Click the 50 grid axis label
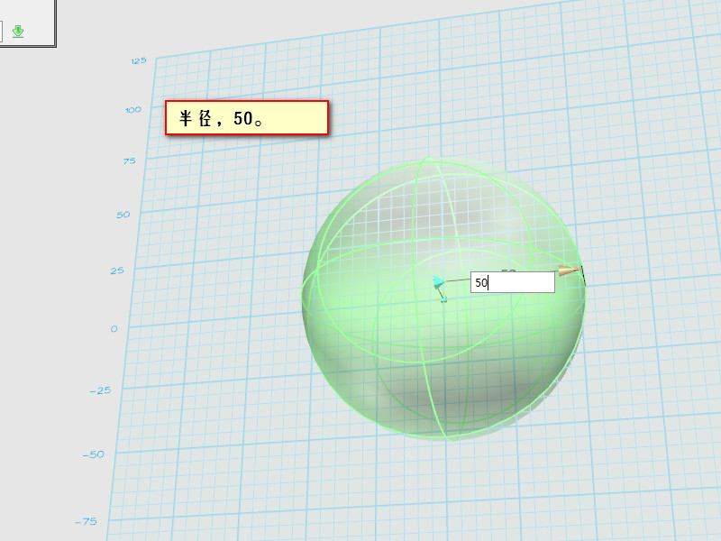Screen dimensions: 721x541 click(x=123, y=215)
